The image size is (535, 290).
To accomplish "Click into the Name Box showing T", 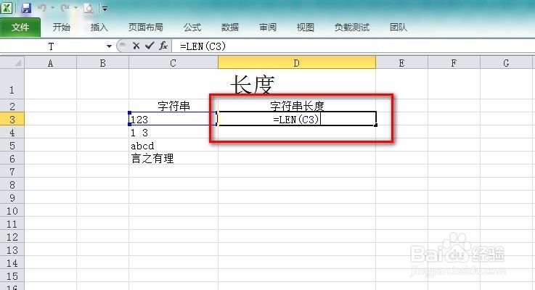I will coord(53,46).
